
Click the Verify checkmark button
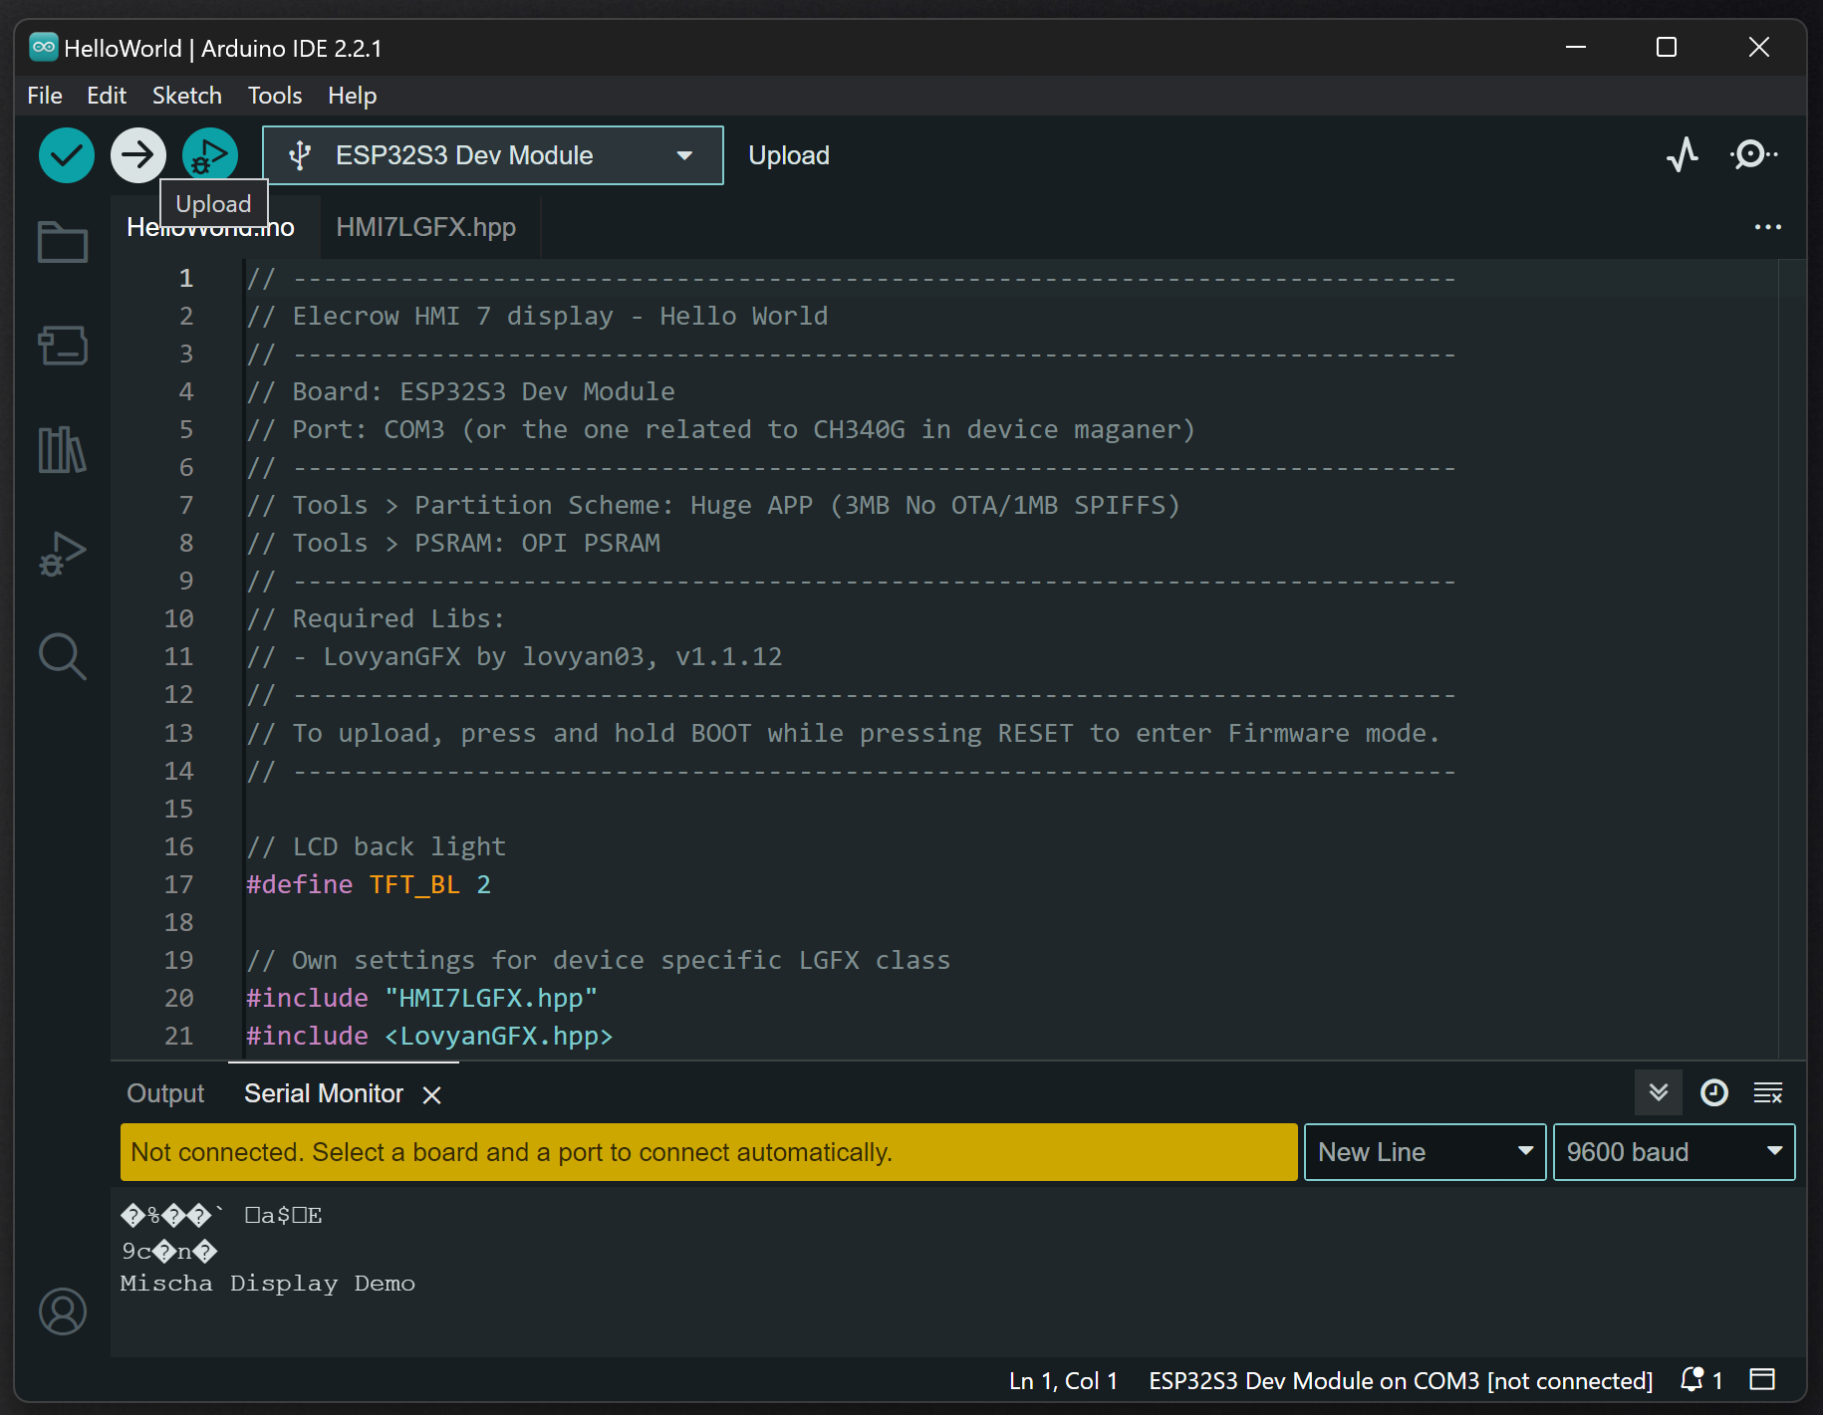[67, 155]
